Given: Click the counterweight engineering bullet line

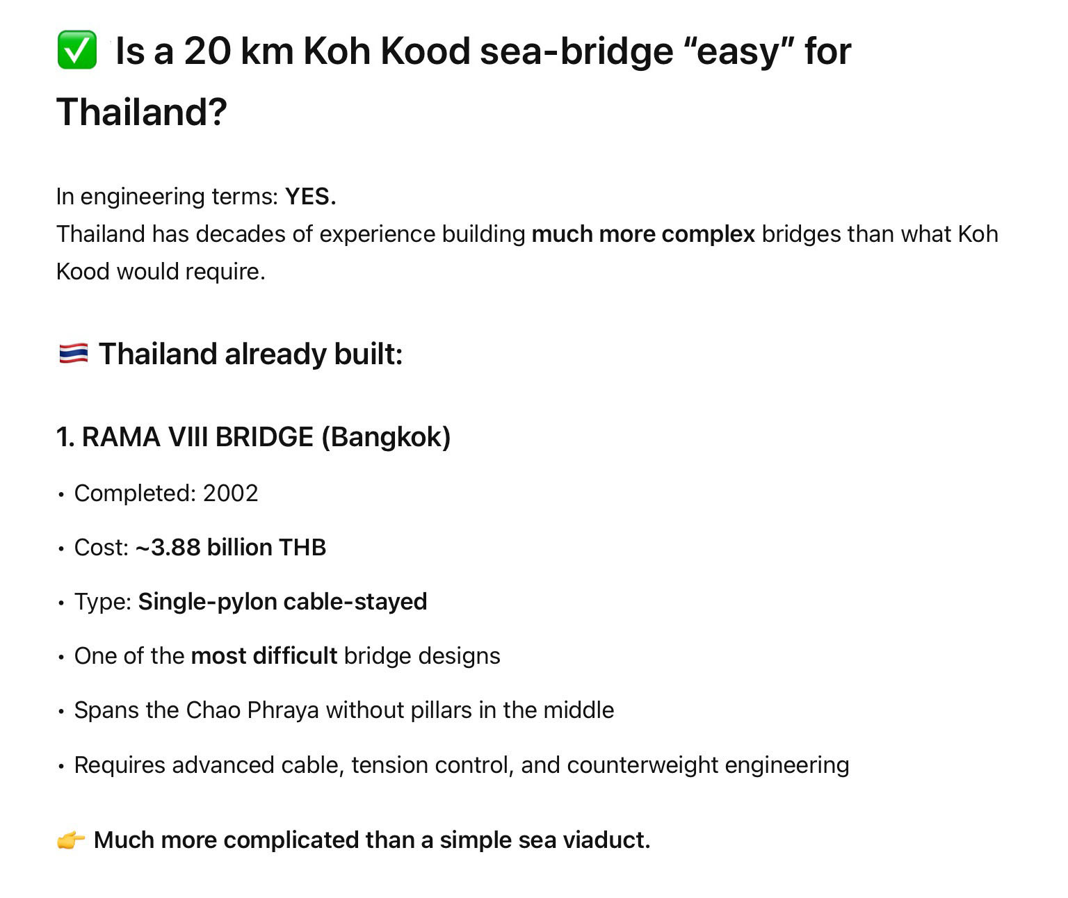Looking at the screenshot, I should 462,765.
